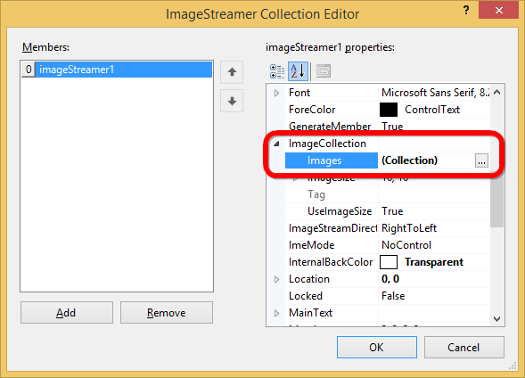525x378 pixels.
Task: Select the GenerateMember property
Action: [330, 127]
